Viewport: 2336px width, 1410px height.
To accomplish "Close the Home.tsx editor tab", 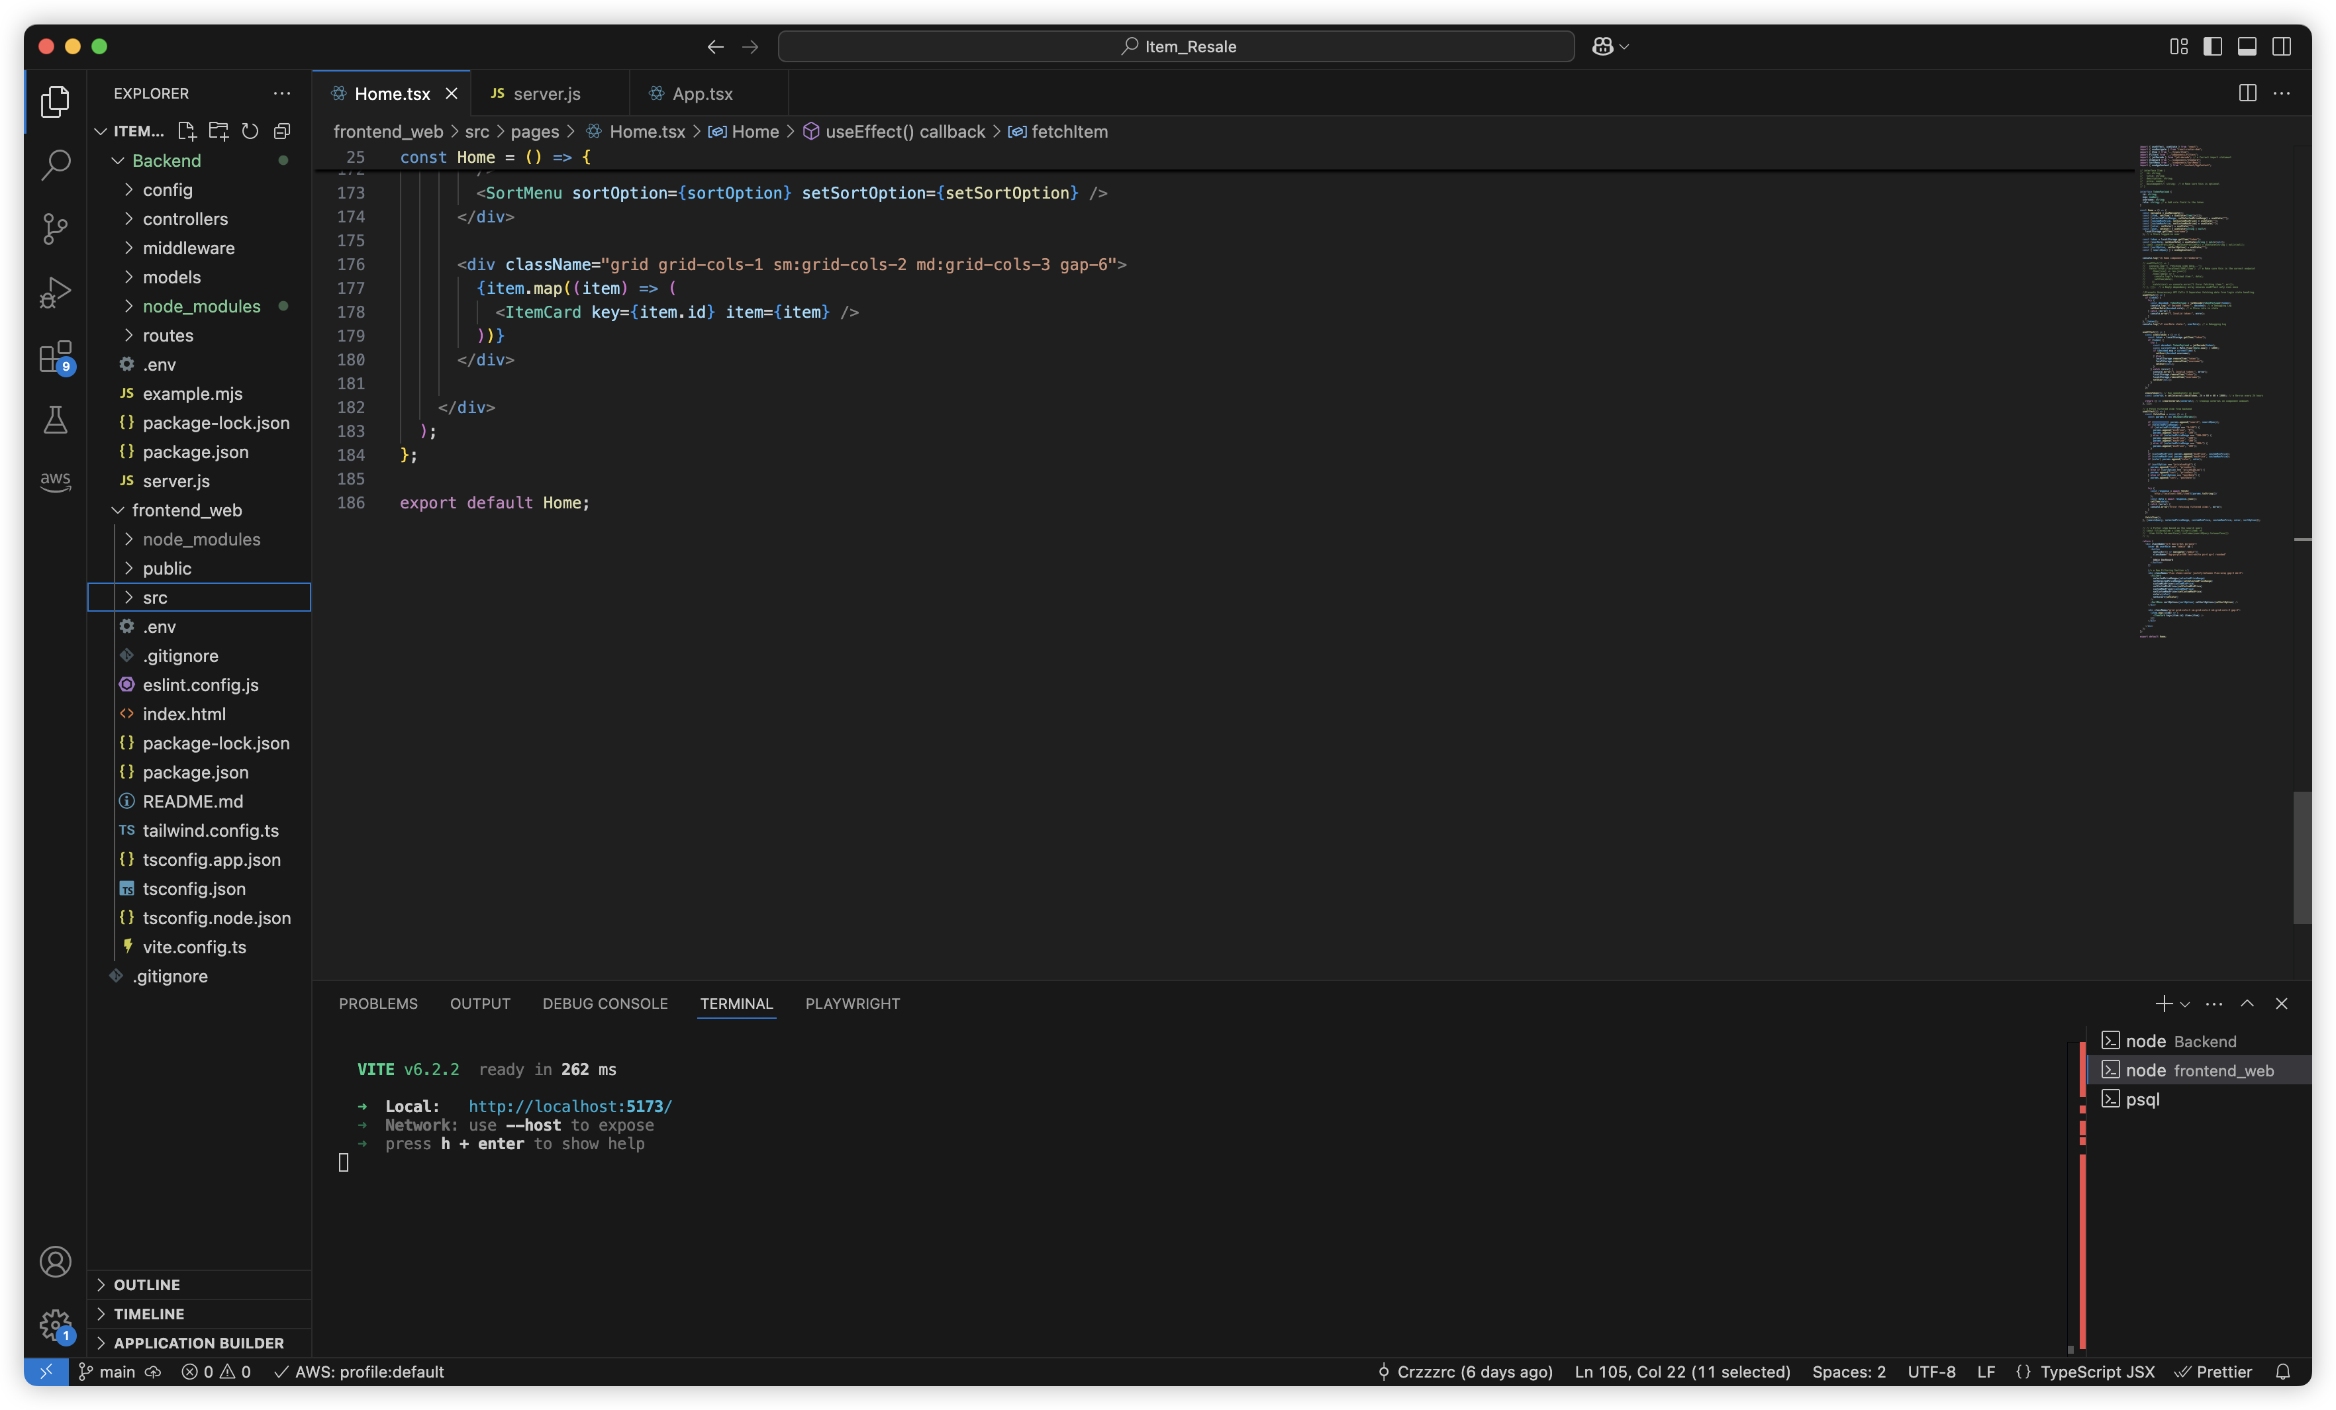I will point(452,94).
